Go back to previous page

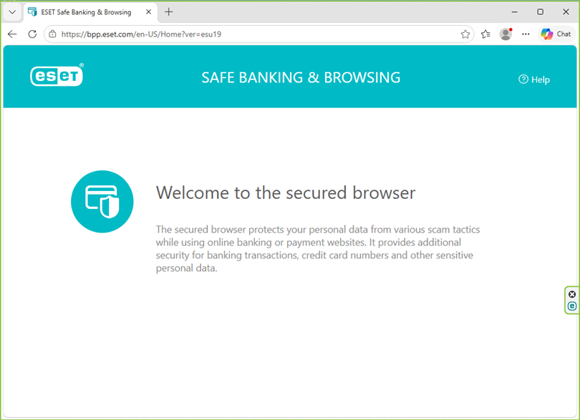tap(12, 34)
